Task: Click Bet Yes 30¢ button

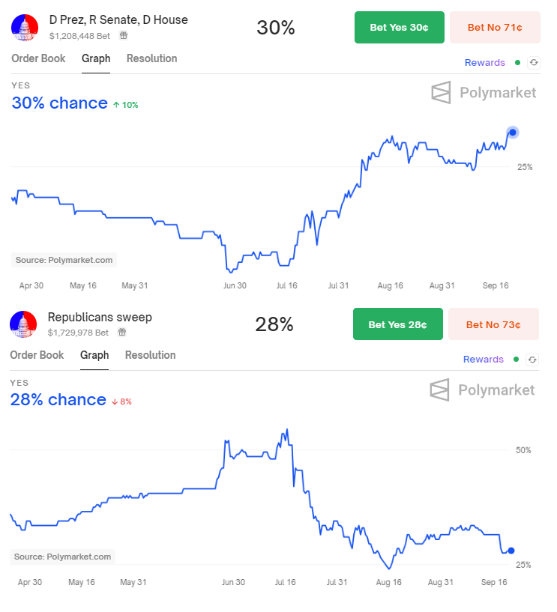Action: (x=400, y=27)
